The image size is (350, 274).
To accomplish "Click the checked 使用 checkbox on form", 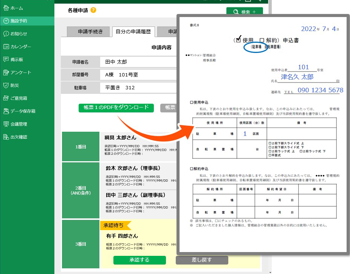I will (238, 40).
